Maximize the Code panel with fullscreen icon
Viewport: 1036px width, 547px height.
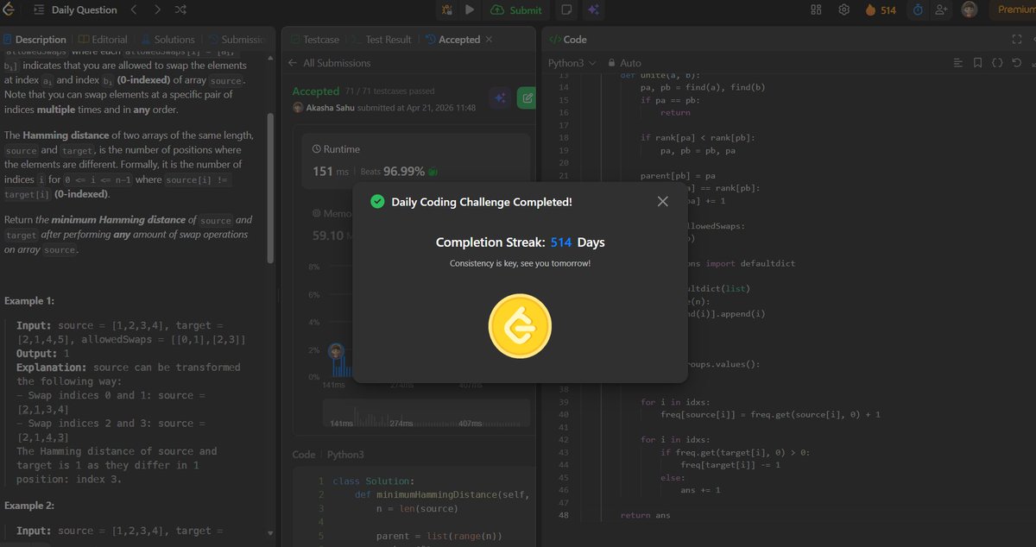pyautogui.click(x=1016, y=40)
